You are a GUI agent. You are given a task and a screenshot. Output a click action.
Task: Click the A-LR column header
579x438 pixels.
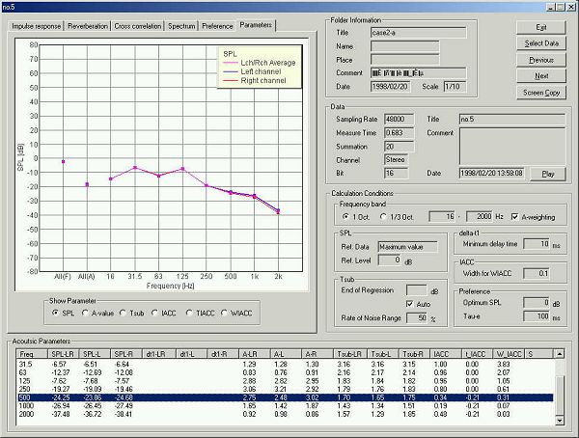(255, 354)
